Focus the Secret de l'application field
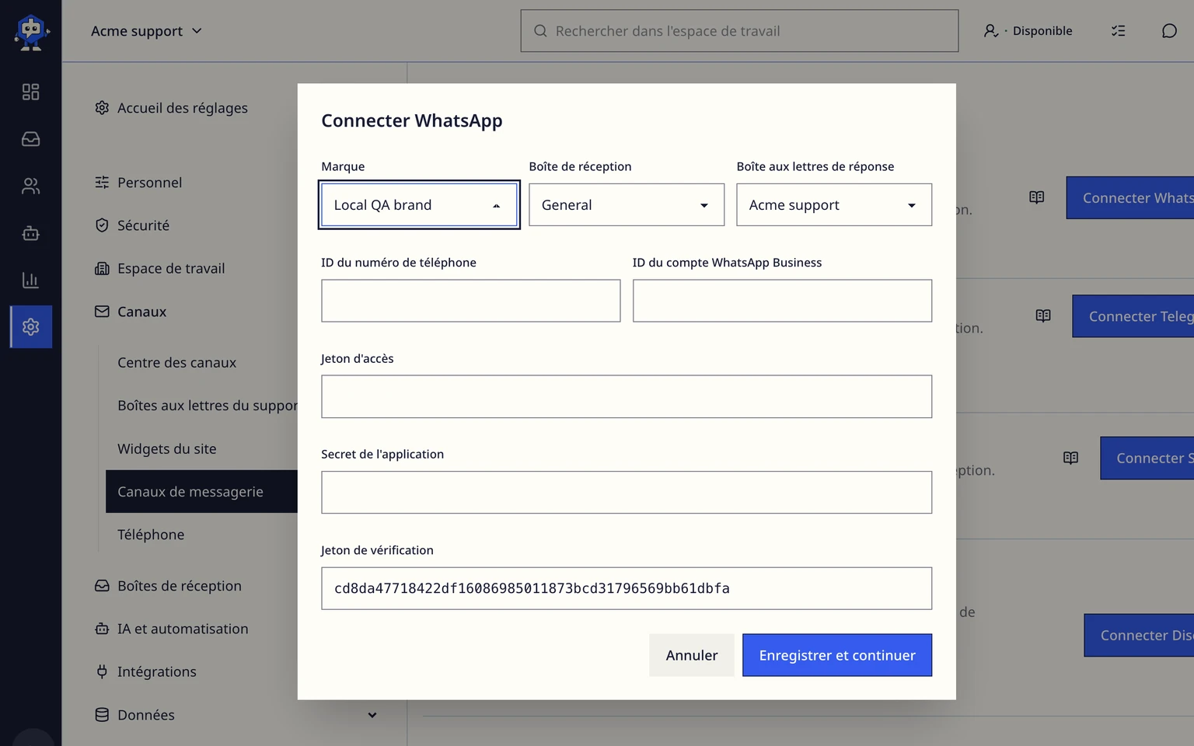 click(627, 493)
